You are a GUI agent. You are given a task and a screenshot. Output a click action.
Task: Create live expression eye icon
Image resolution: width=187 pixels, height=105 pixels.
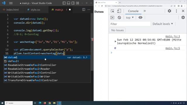(140, 17)
